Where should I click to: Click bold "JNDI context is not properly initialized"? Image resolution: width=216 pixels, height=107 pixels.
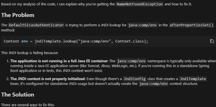coord(47,79)
